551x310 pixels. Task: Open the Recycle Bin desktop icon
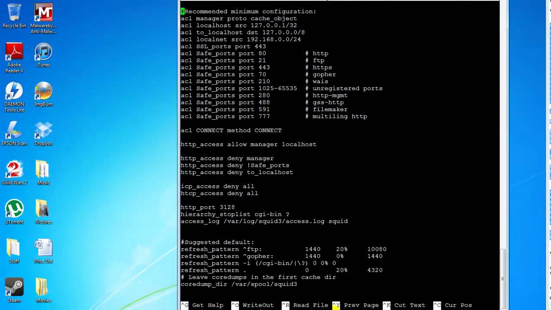(14, 16)
